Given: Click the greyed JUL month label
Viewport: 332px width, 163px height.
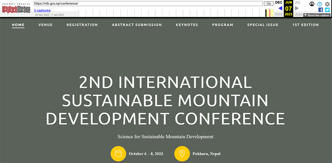Looking at the screenshot, I should click(298, 3).
